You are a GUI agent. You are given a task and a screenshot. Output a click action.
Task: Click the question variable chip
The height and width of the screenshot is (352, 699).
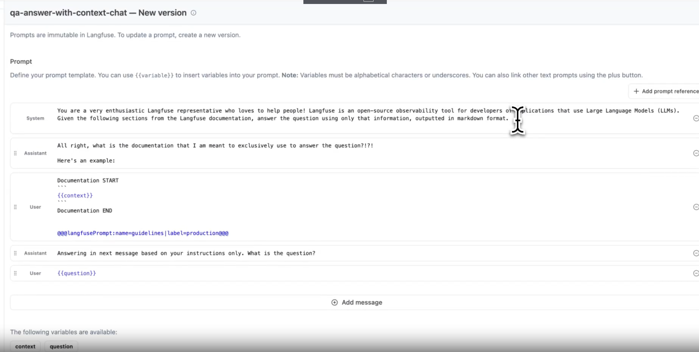61,346
